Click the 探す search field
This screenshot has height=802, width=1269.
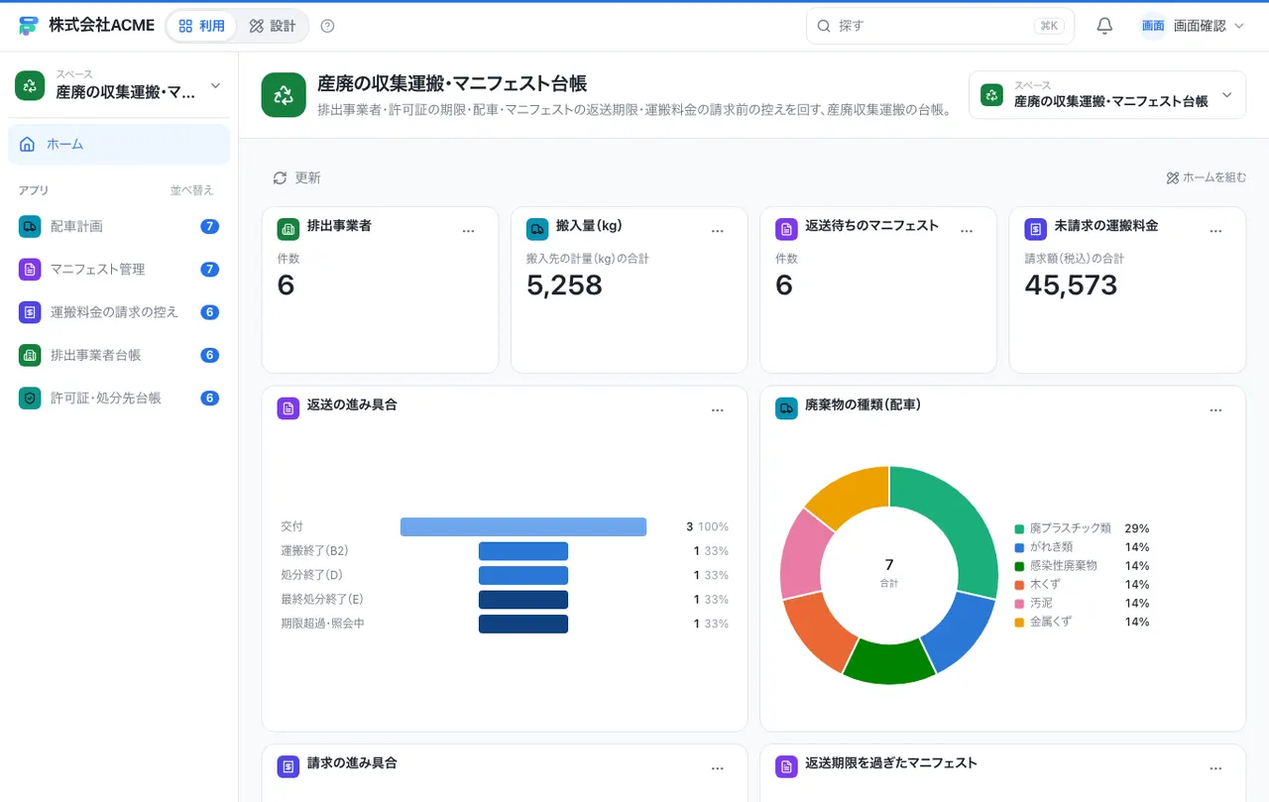click(x=940, y=26)
